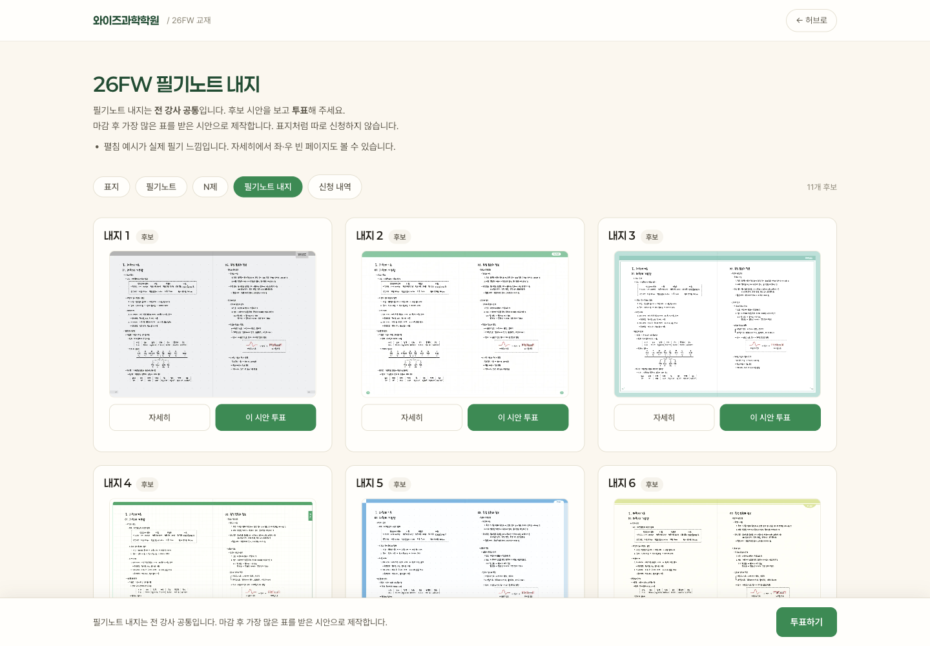This screenshot has width=930, height=646.
Task: Vote for 내지 1 with 이 시안 투표
Action: [x=265, y=417]
